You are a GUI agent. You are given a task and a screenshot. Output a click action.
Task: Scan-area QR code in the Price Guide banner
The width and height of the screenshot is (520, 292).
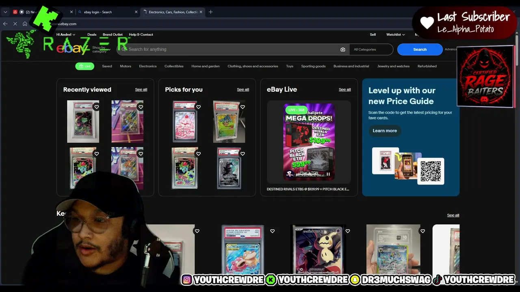(x=431, y=171)
